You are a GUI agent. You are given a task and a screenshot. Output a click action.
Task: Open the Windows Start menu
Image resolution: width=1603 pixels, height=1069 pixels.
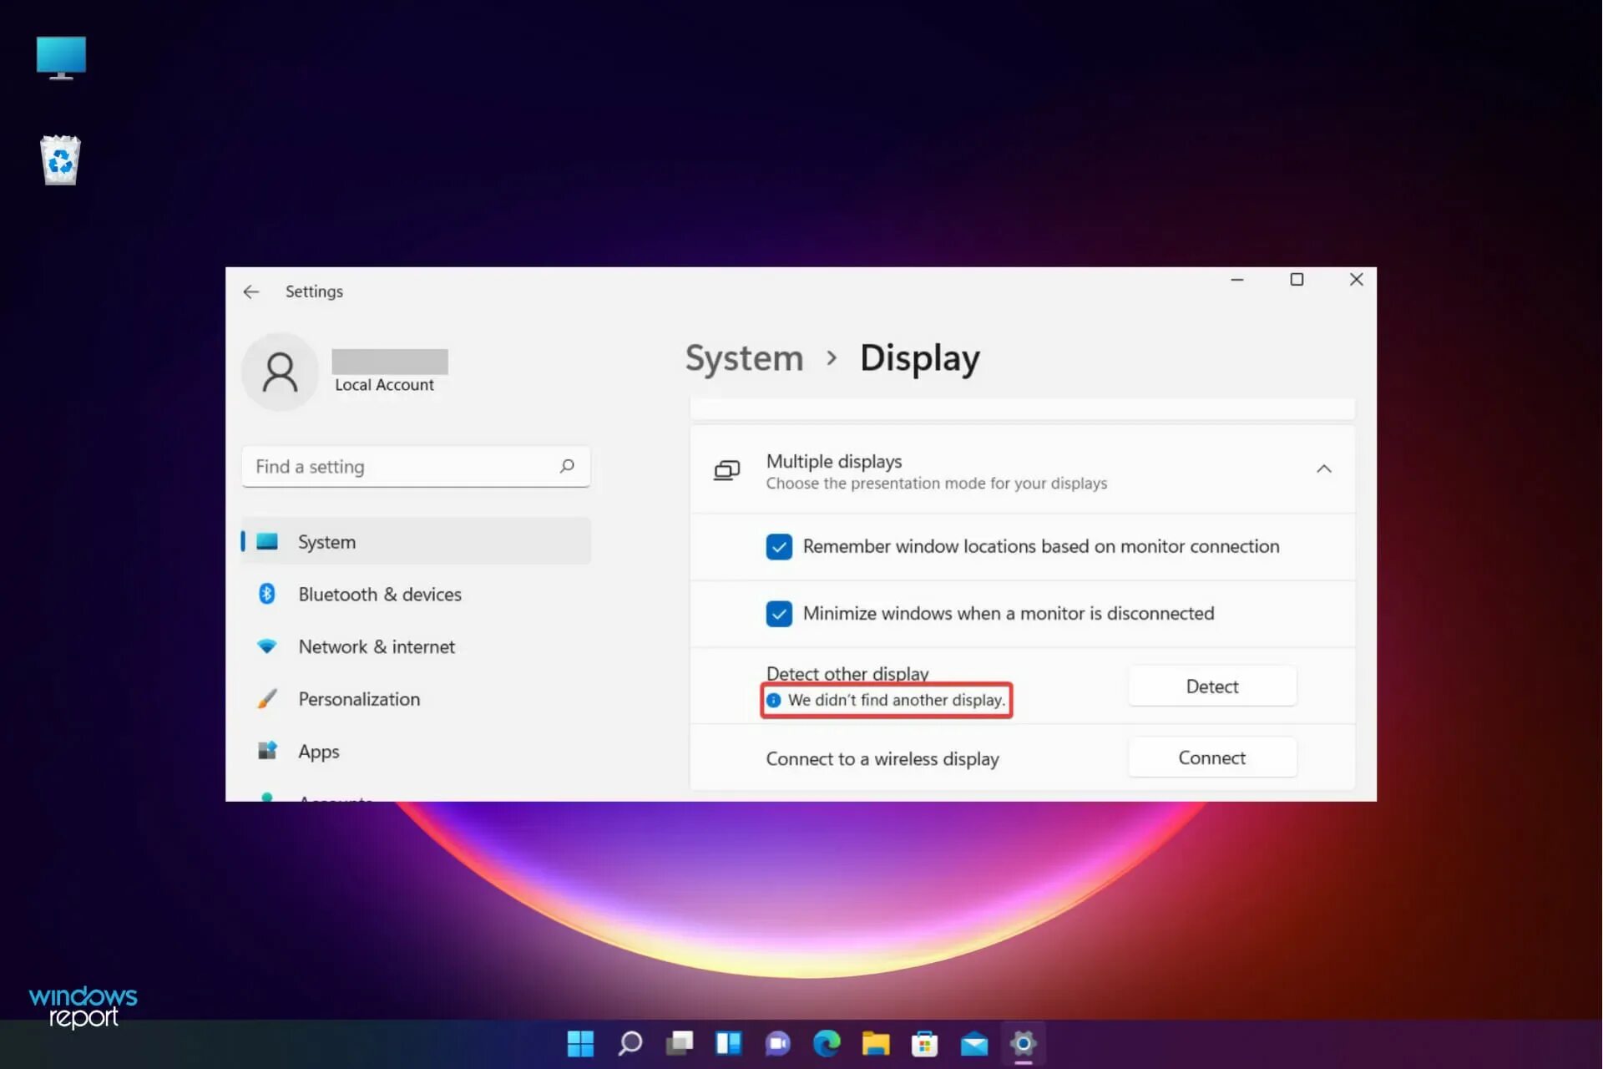pyautogui.click(x=580, y=1043)
